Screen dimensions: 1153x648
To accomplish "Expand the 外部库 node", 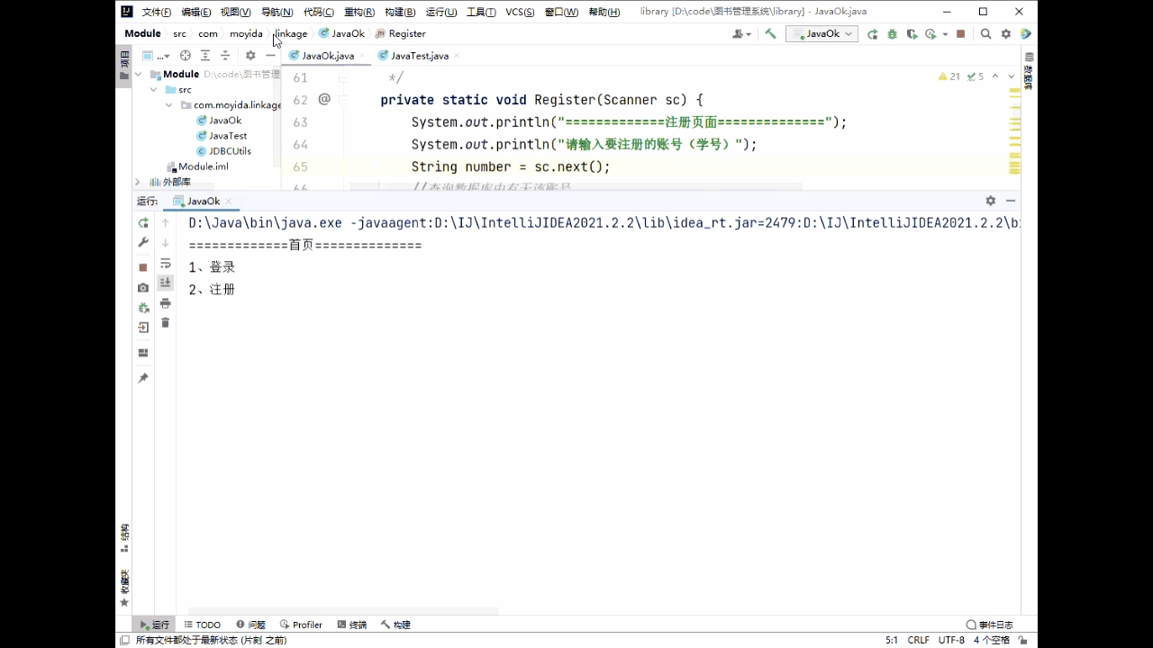I will tap(138, 182).
